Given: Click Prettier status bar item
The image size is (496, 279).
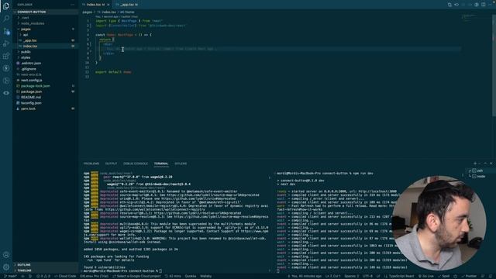Looking at the screenshot, I should 469,276.
